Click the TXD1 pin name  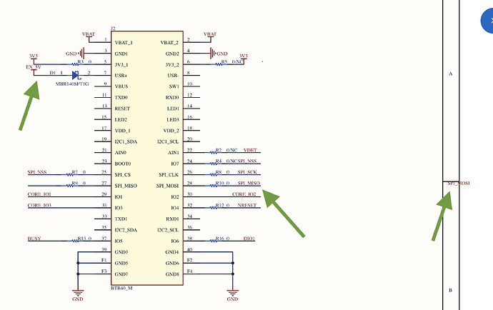point(121,219)
